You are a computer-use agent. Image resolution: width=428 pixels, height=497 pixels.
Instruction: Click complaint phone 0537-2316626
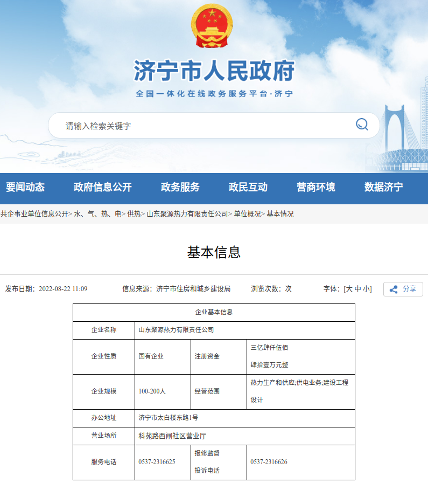point(269,462)
